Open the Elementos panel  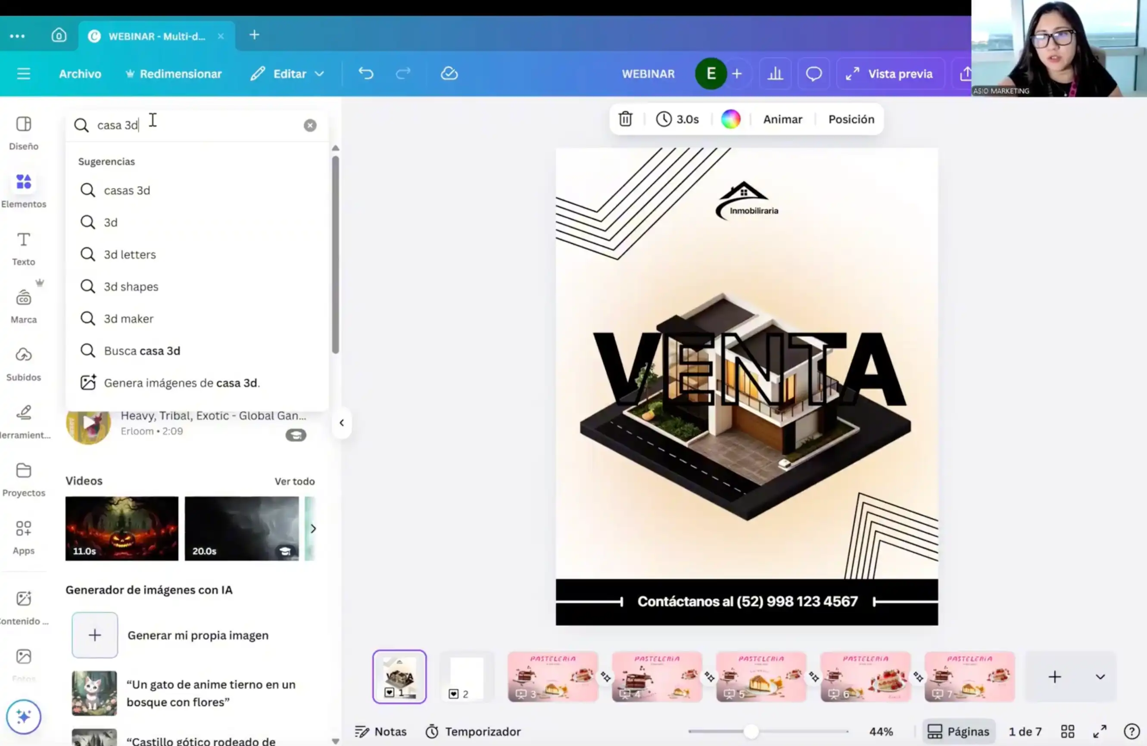(23, 189)
